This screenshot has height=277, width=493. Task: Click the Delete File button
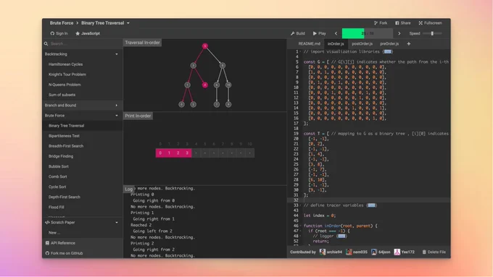click(x=434, y=252)
